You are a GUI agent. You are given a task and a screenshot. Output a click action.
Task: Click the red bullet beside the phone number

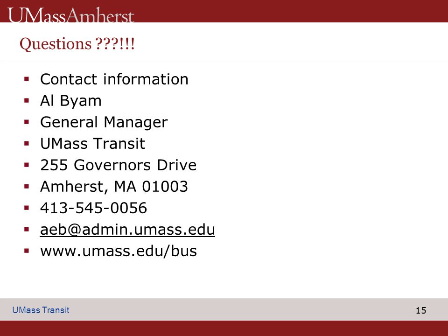coord(27,208)
